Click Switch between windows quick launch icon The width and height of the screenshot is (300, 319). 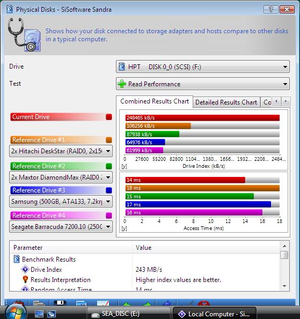click(x=52, y=314)
